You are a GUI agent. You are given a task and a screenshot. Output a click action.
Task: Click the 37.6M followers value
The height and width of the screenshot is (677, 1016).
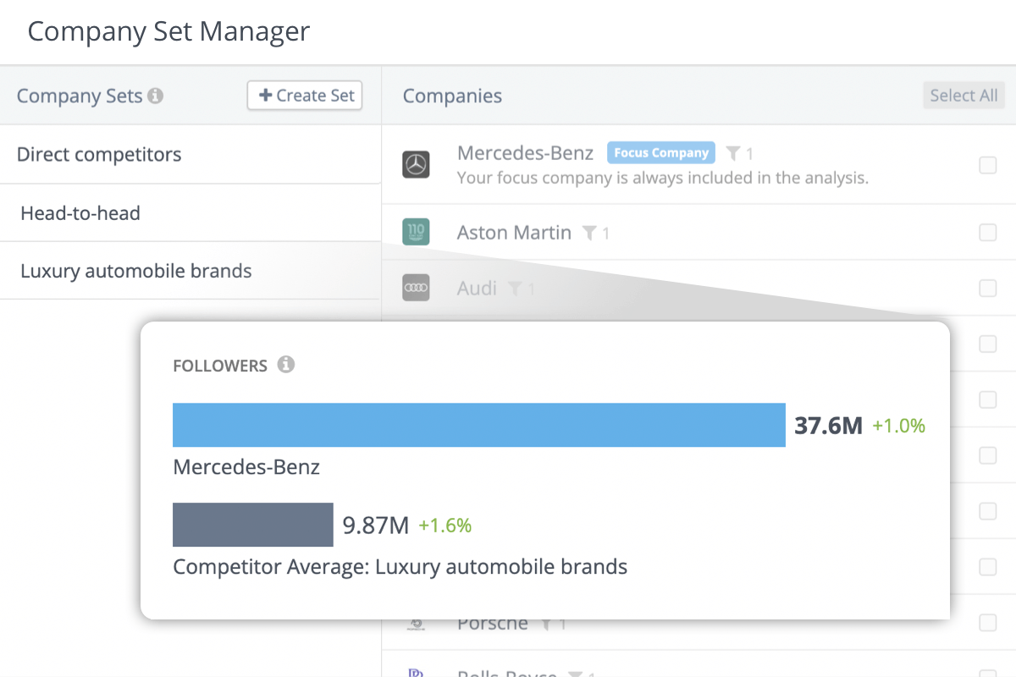[x=829, y=426]
